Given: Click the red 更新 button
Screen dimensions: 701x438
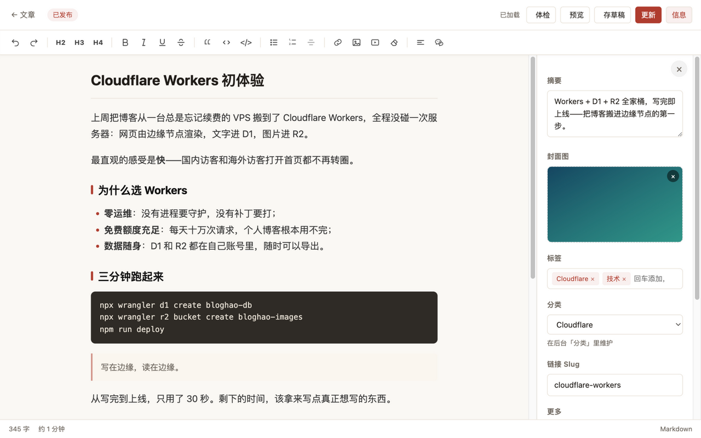Looking at the screenshot, I should (x=648, y=15).
